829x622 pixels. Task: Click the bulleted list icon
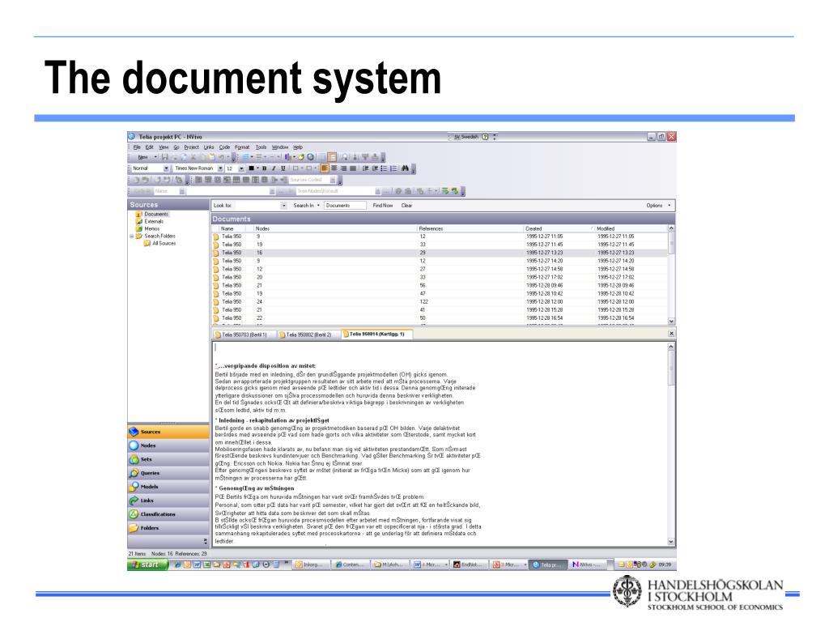pyautogui.click(x=384, y=168)
